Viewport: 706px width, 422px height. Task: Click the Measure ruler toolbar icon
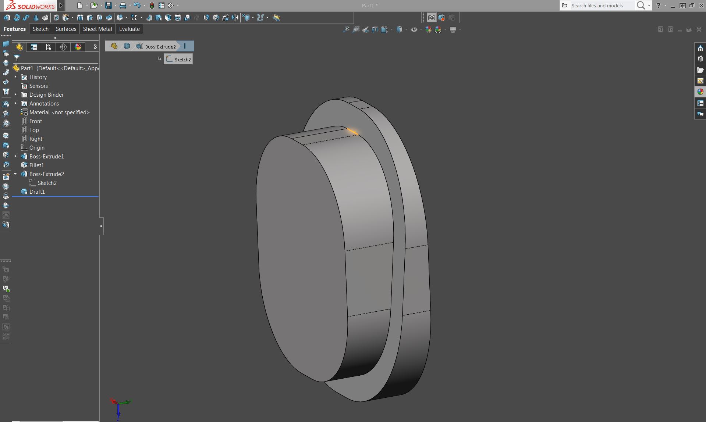[277, 18]
